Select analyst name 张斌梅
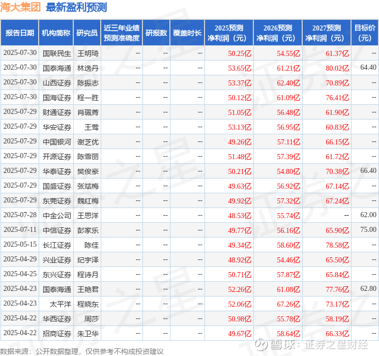The image size is (379, 356). (88, 186)
